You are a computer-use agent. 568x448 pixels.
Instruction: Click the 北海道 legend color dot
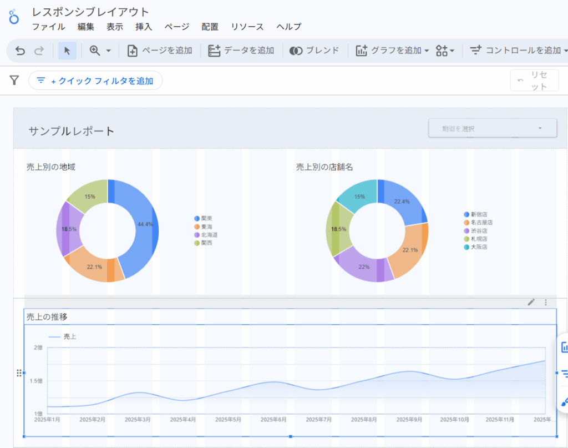[x=197, y=235]
